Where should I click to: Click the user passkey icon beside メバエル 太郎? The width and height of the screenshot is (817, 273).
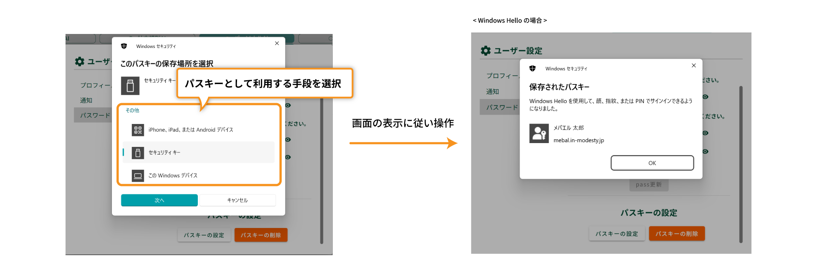pos(539,134)
